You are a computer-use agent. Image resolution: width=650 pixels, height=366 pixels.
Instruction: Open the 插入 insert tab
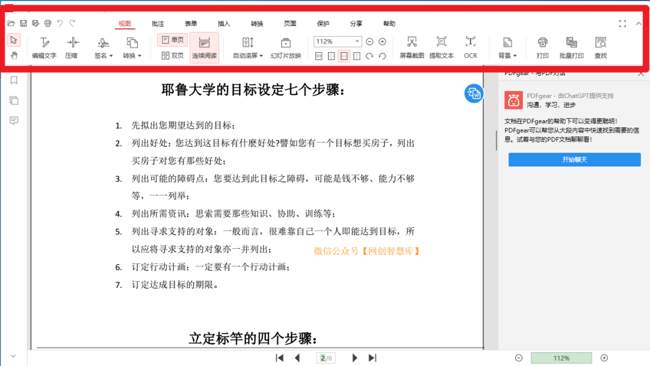(224, 23)
